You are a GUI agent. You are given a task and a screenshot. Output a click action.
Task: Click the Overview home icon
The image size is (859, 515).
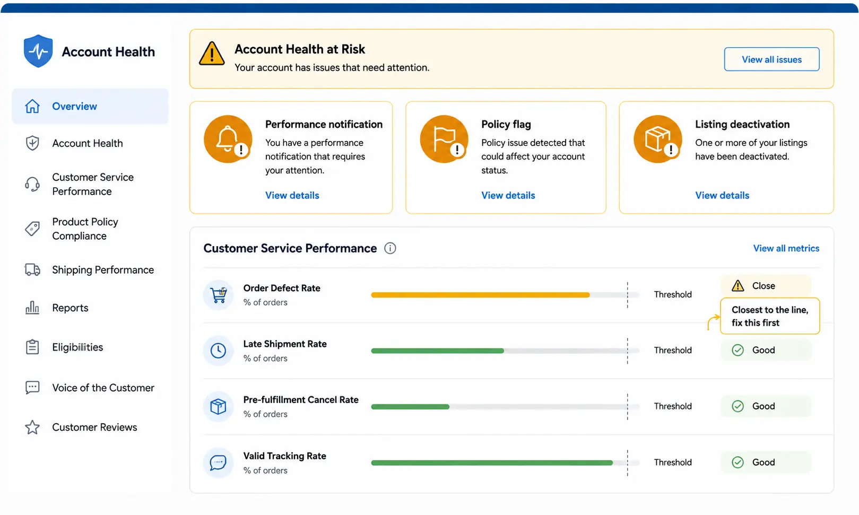click(x=32, y=106)
